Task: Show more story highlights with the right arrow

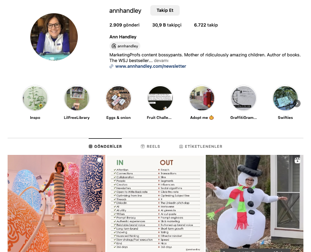Action: [x=297, y=103]
